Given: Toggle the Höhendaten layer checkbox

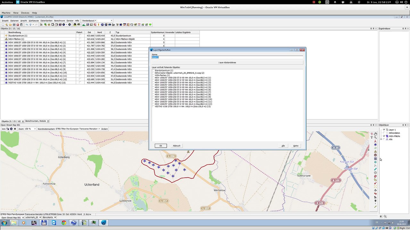Looking at the screenshot, I should 384,133.
